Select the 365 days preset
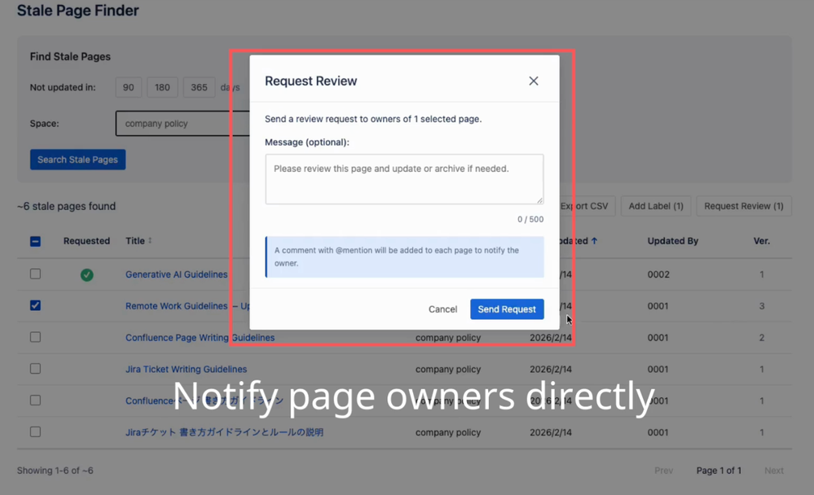The image size is (814, 495). click(x=199, y=88)
